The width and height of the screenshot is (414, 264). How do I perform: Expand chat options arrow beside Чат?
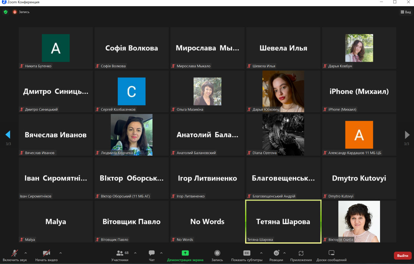point(161,253)
